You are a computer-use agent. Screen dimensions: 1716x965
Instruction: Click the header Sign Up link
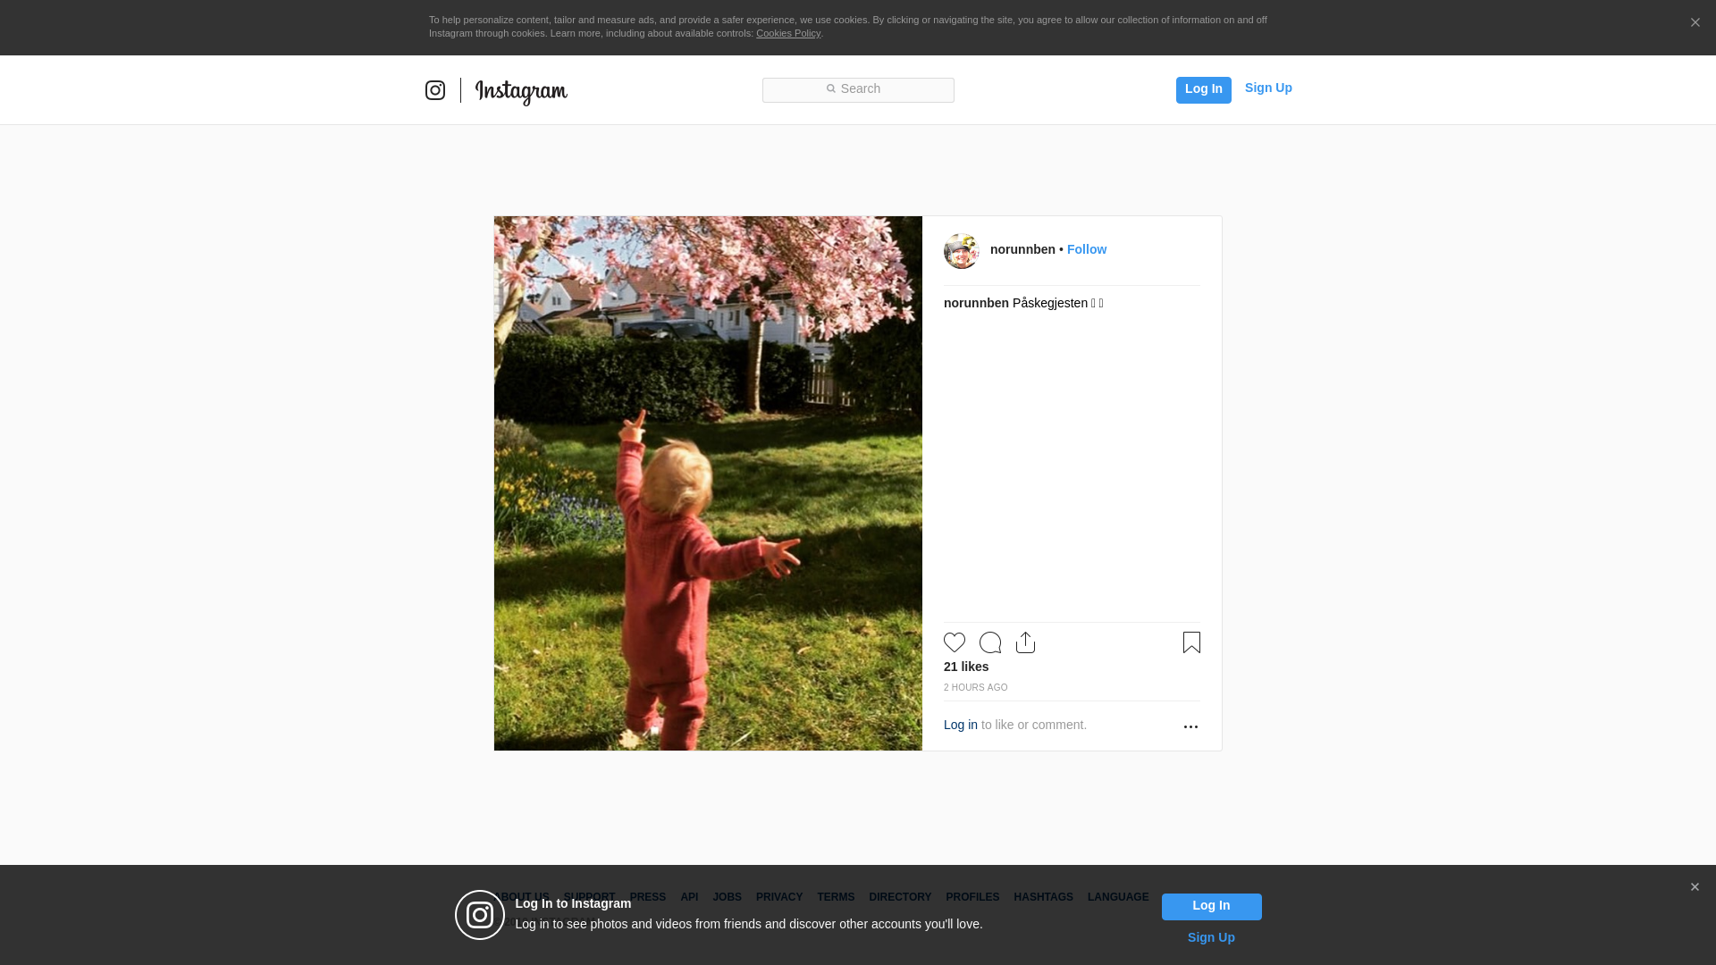(1268, 88)
